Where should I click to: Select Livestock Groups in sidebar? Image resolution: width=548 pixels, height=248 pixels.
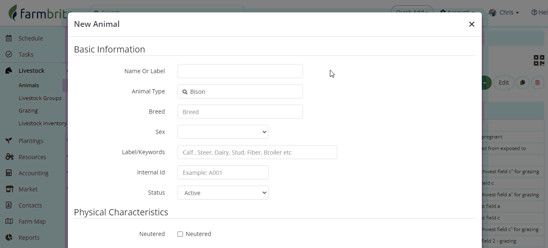(40, 98)
